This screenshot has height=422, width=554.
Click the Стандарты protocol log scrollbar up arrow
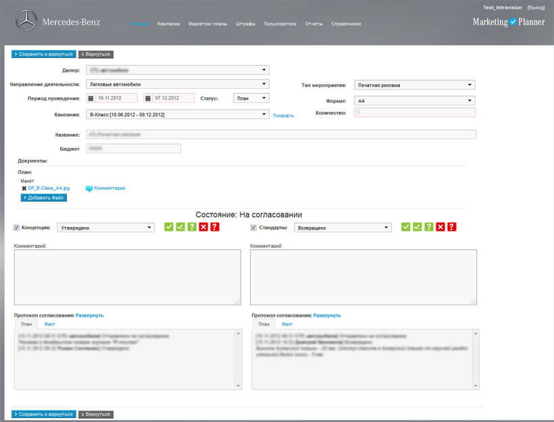[476, 334]
